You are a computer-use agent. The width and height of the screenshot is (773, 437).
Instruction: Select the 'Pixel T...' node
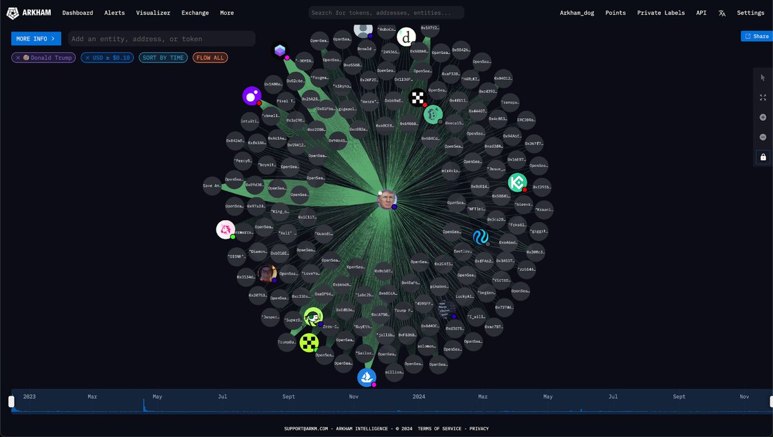[285, 101]
